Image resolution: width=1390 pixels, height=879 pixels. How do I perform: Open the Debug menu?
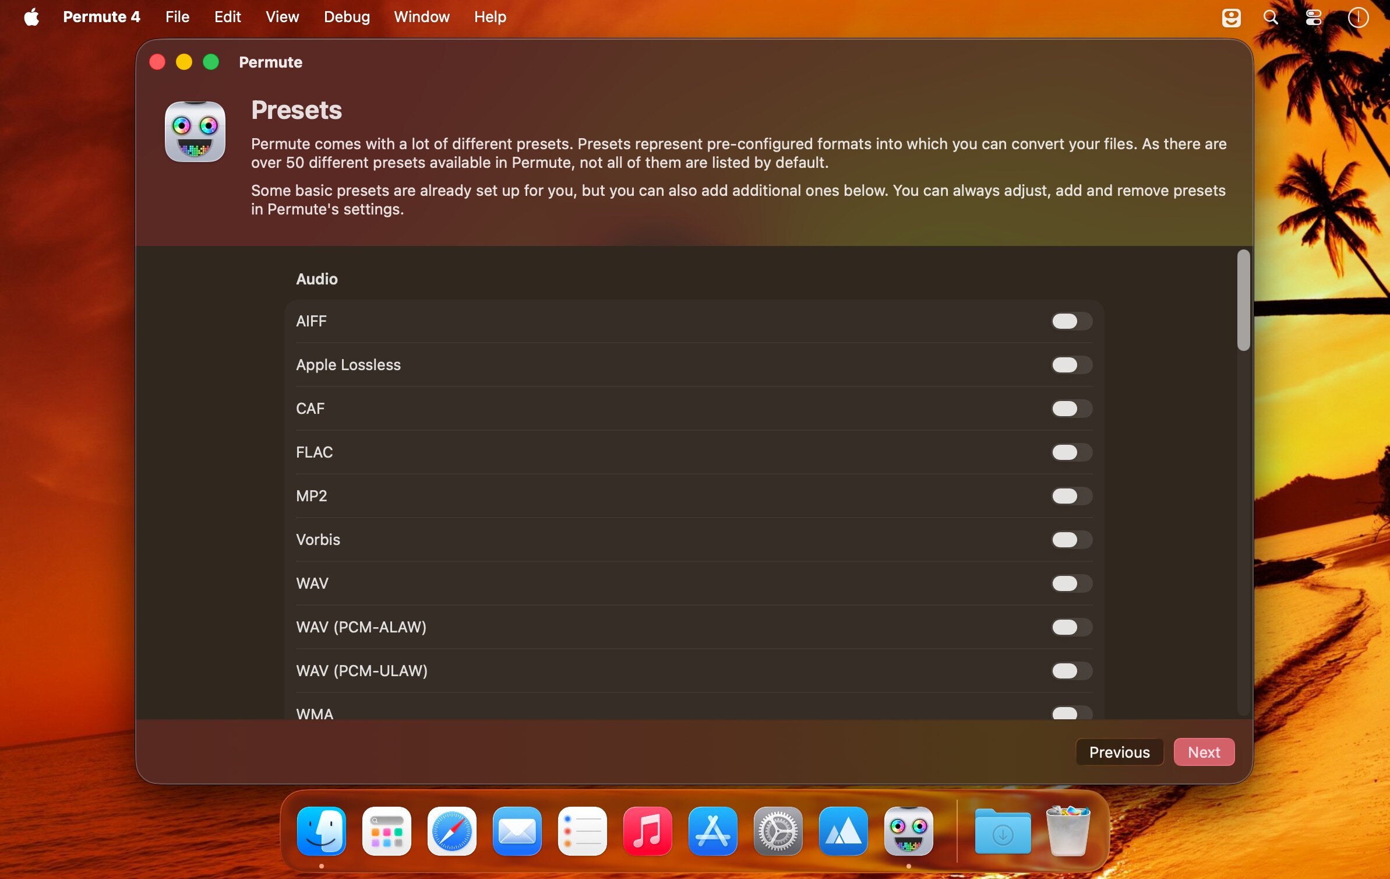(347, 17)
